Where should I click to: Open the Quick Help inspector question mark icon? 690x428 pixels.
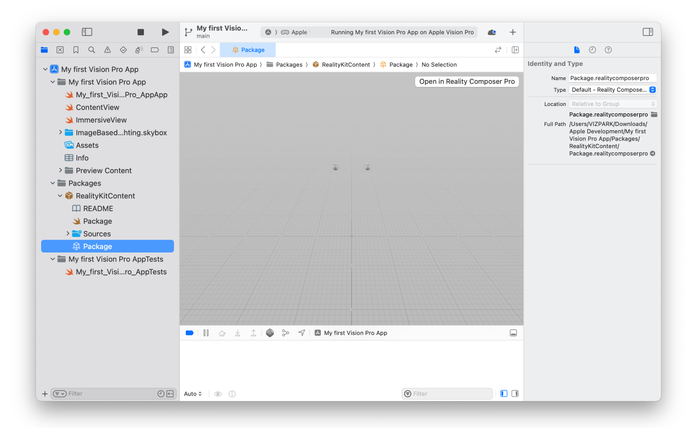pyautogui.click(x=608, y=50)
